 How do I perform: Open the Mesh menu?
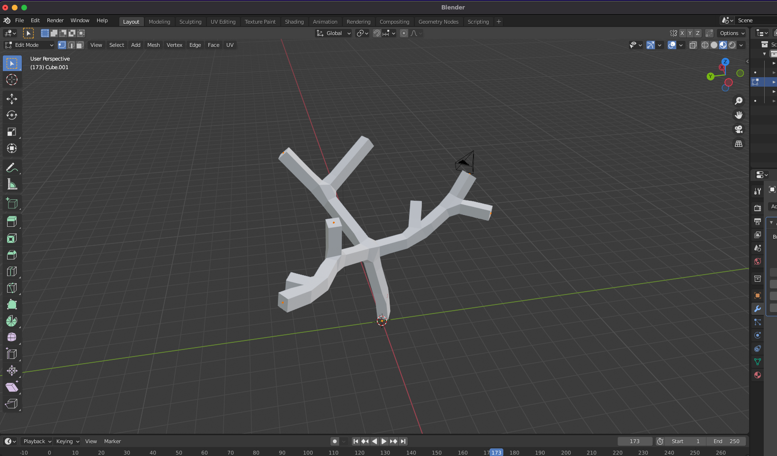(153, 45)
